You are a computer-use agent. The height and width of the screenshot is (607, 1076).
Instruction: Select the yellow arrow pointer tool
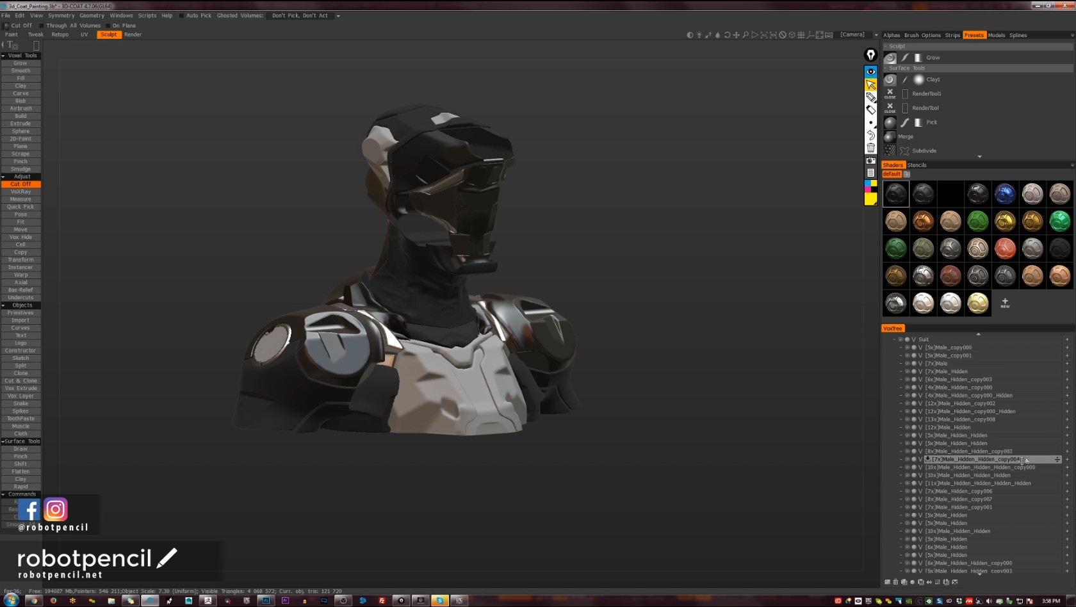tap(870, 85)
